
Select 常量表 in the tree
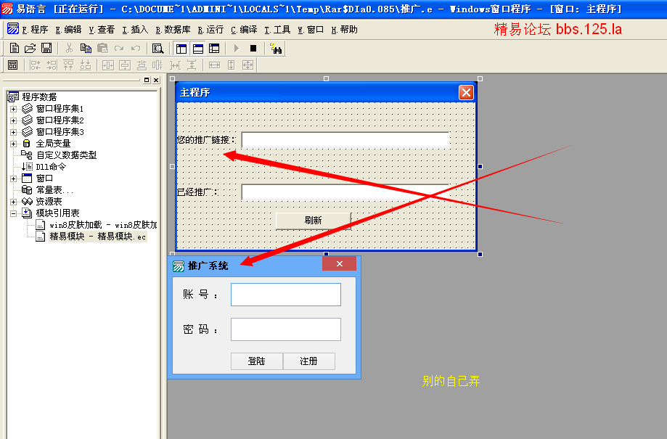[54, 190]
